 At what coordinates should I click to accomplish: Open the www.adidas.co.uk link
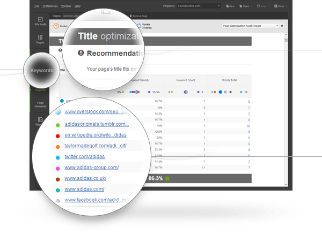(85, 178)
